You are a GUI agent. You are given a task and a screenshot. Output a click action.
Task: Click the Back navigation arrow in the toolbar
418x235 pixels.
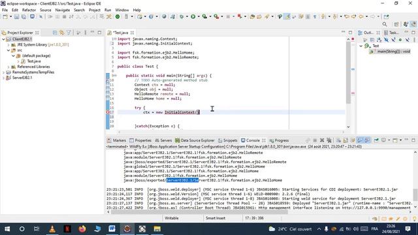[361, 16]
